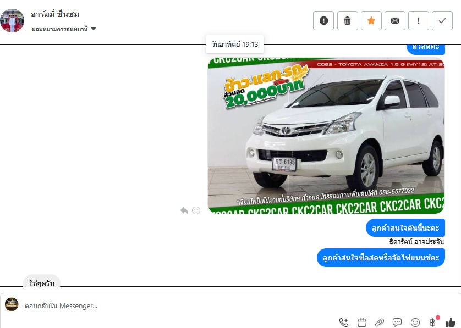Click the ธิดารัตน์ อาจประจัน sender name

pos(416,242)
